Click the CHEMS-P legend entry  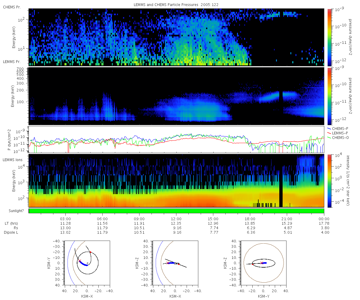coord(338,129)
